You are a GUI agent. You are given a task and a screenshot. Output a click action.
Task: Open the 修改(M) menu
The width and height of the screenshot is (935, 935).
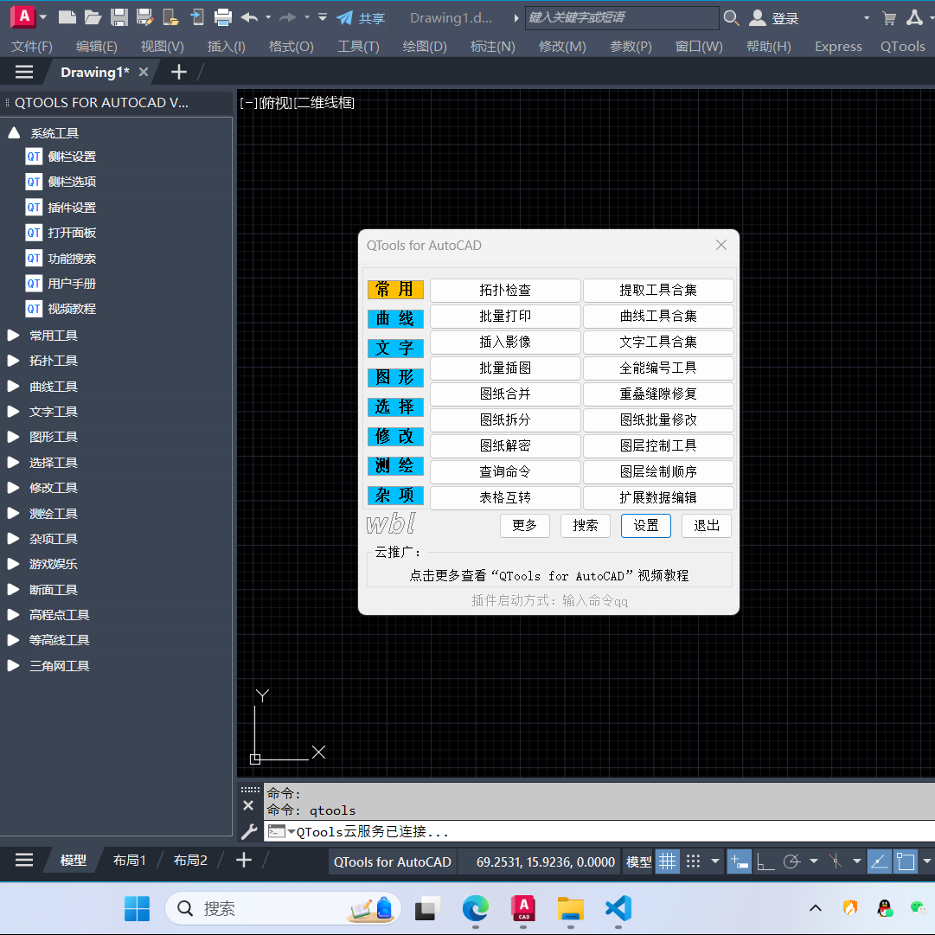click(x=562, y=47)
